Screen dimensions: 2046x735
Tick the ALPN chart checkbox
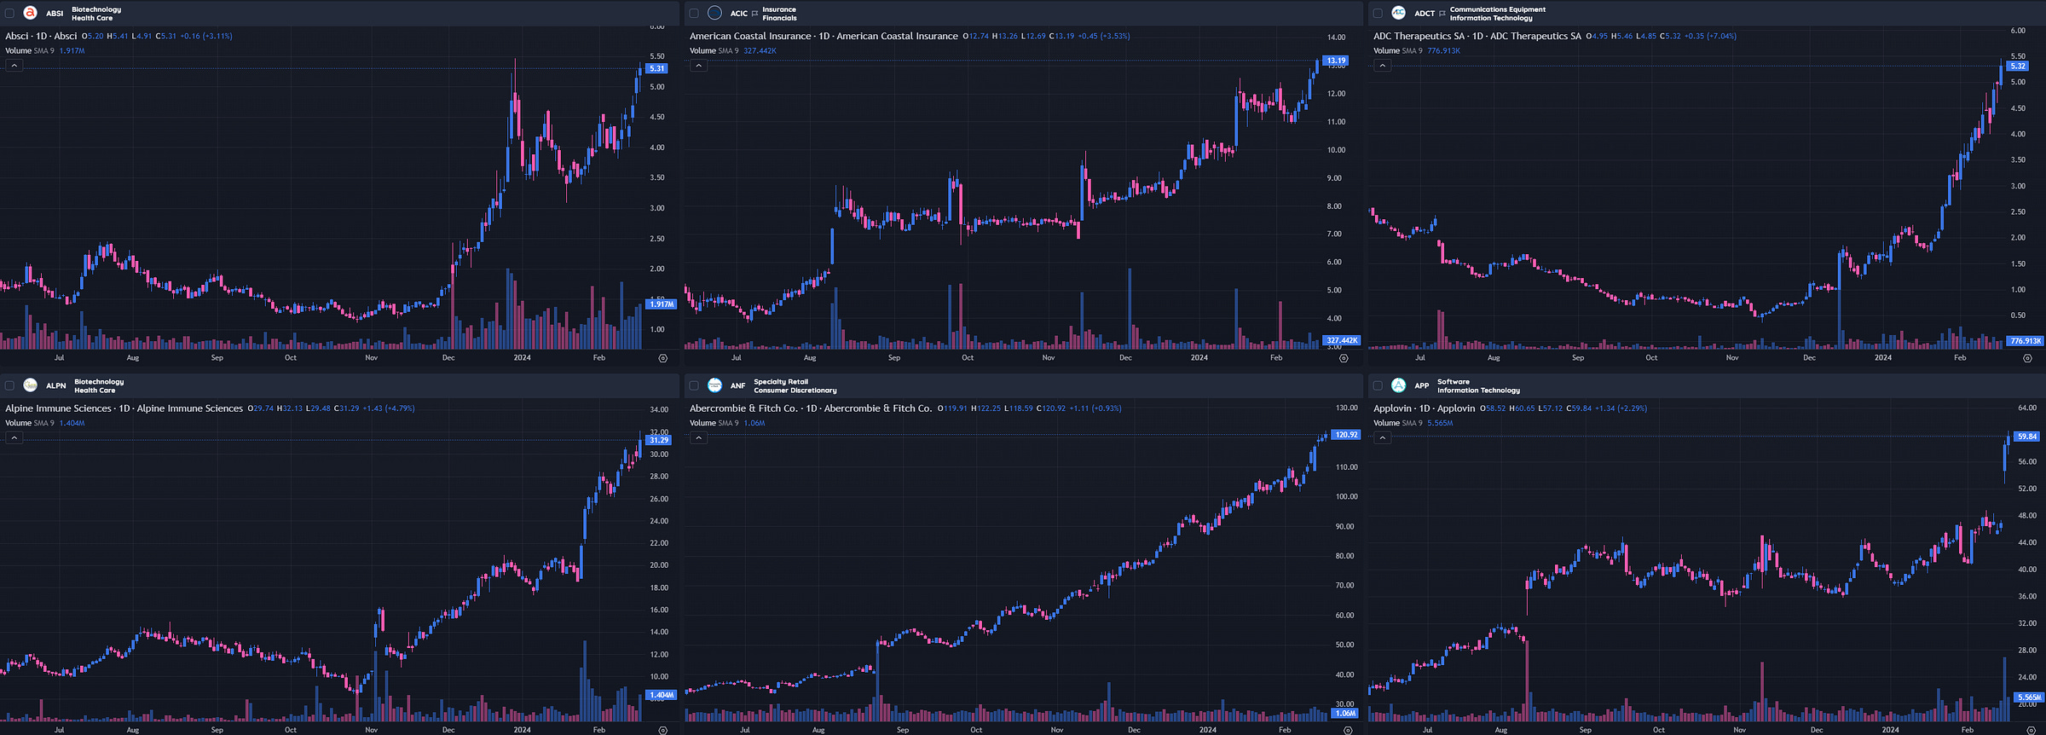(9, 385)
